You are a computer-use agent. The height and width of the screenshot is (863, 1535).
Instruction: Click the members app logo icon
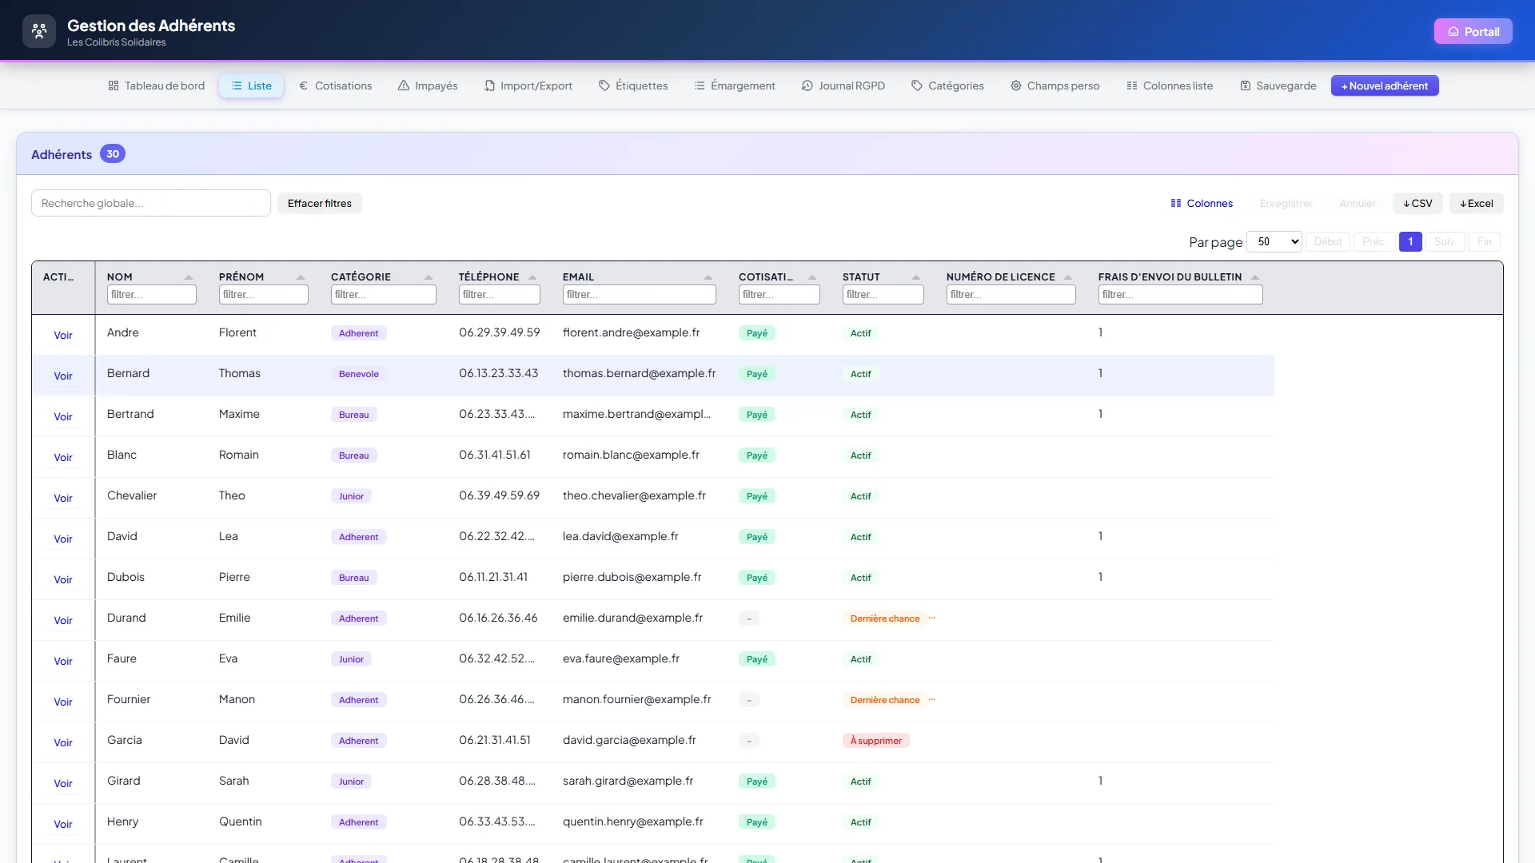point(39,31)
